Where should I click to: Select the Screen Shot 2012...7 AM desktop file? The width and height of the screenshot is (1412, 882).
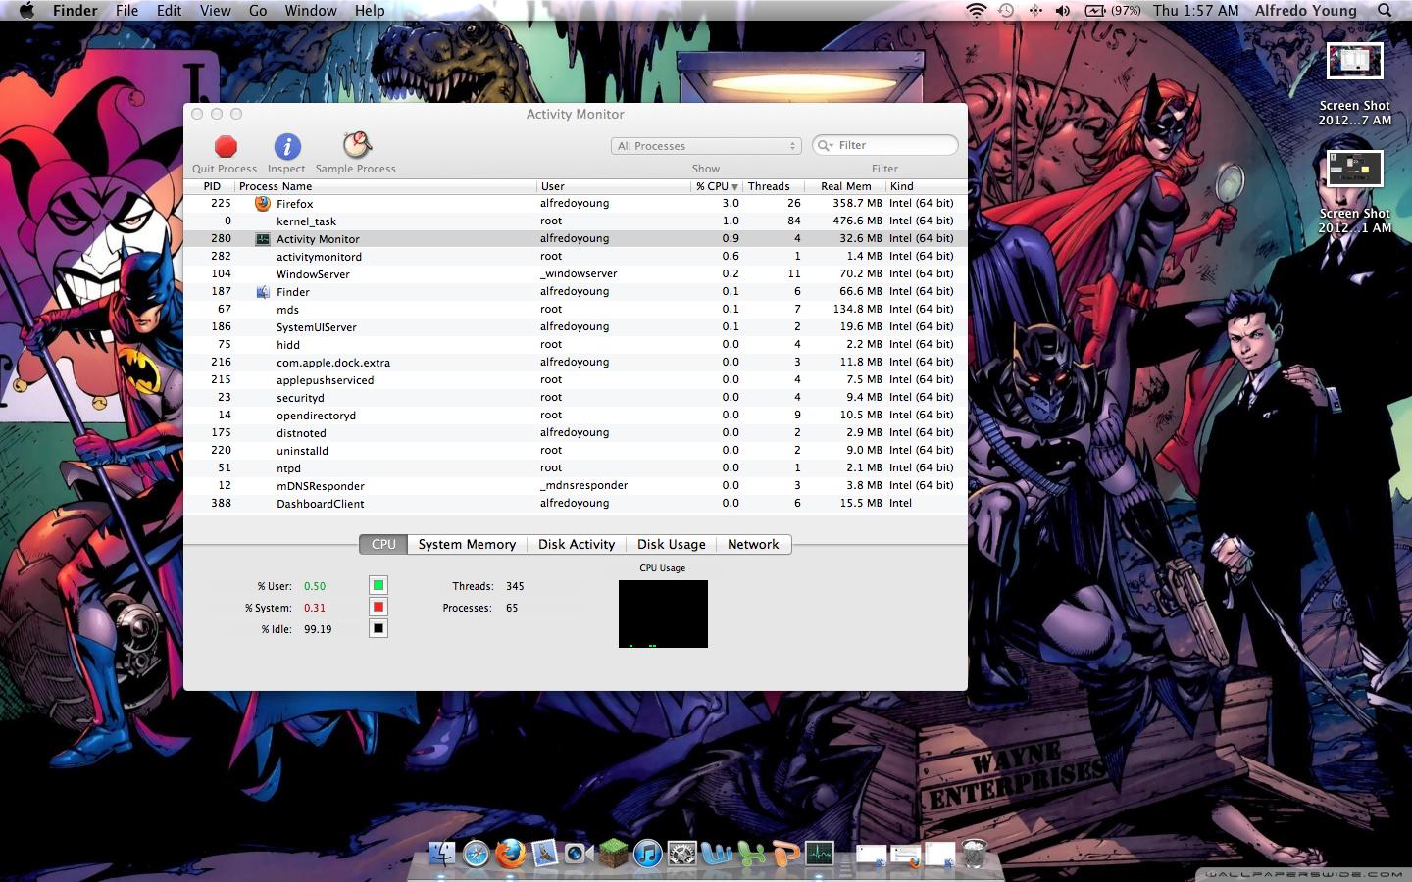pyautogui.click(x=1354, y=85)
